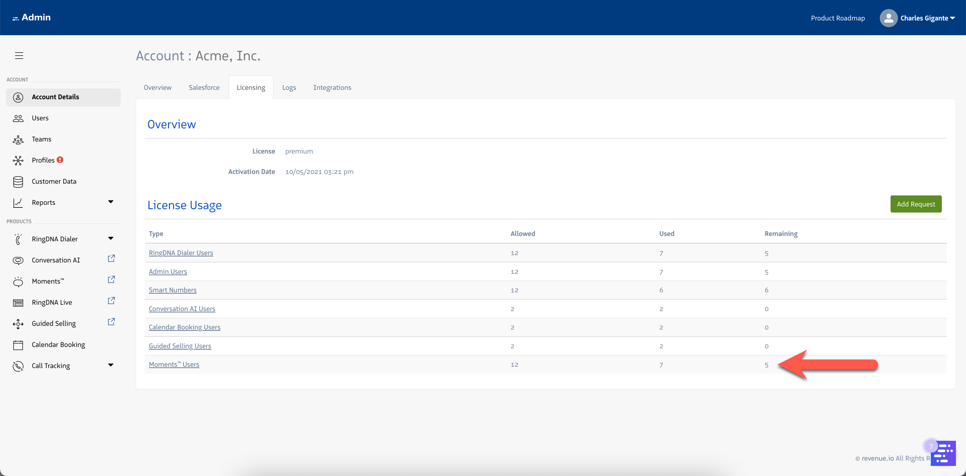Click the RingDNA Live list icon
The image size is (966, 476).
point(18,303)
